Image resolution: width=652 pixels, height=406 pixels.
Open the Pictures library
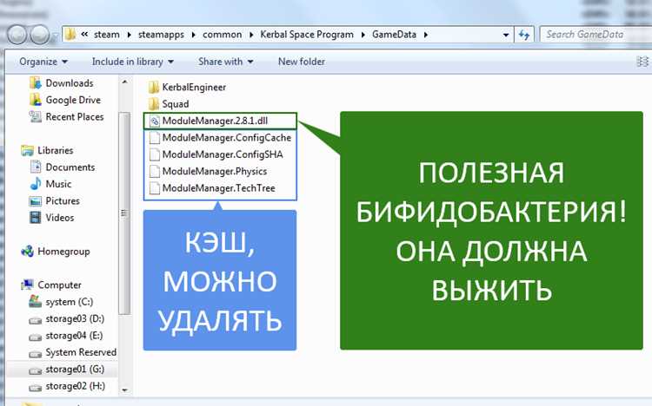[x=63, y=201]
